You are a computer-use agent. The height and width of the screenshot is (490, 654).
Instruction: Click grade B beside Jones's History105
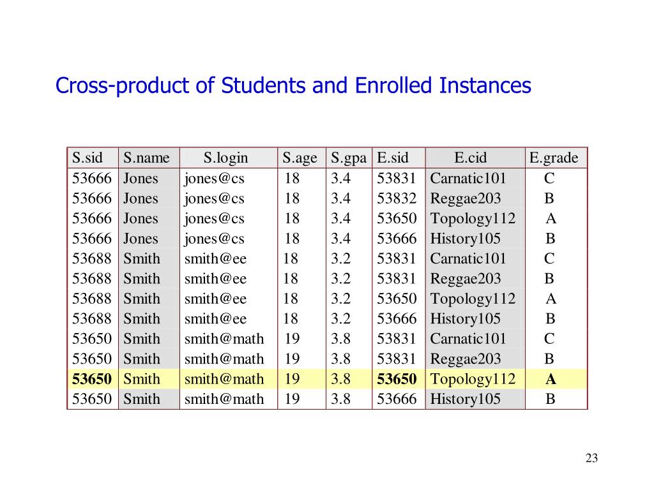[x=550, y=239]
